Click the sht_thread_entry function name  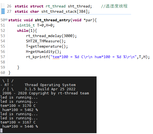click(53, 20)
